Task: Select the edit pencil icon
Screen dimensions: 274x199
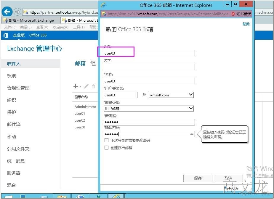Action: click(x=86, y=86)
